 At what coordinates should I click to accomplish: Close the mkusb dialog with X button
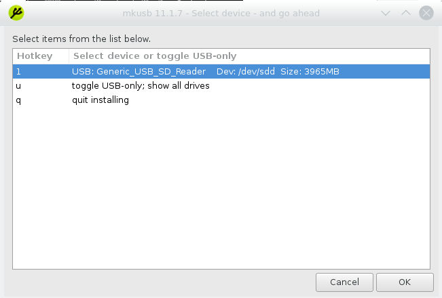pos(426,13)
